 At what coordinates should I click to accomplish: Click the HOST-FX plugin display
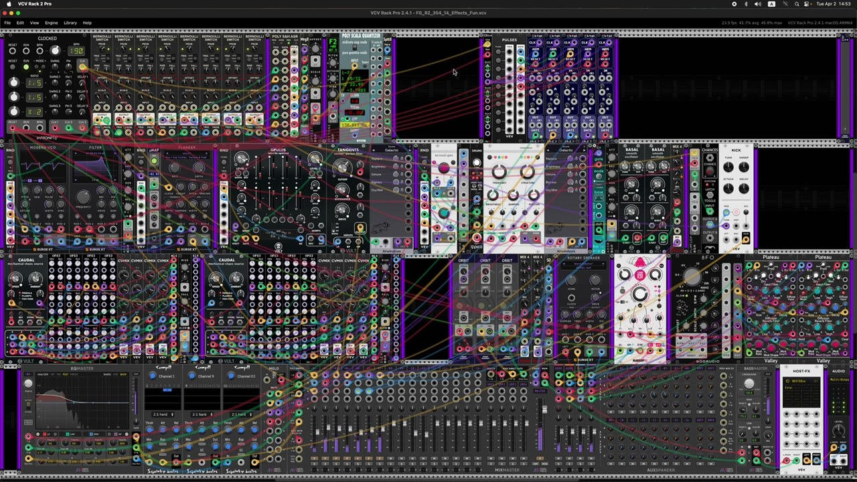[x=801, y=392]
